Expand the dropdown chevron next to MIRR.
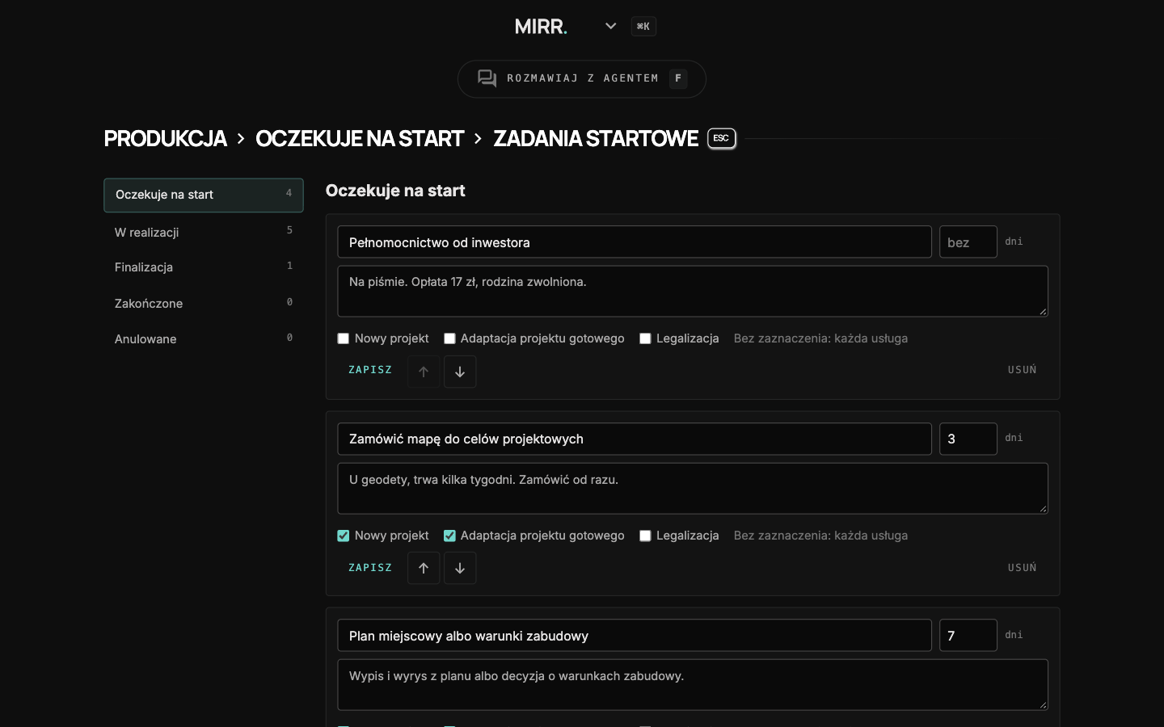Screen dimensions: 1164x727 click(611, 26)
